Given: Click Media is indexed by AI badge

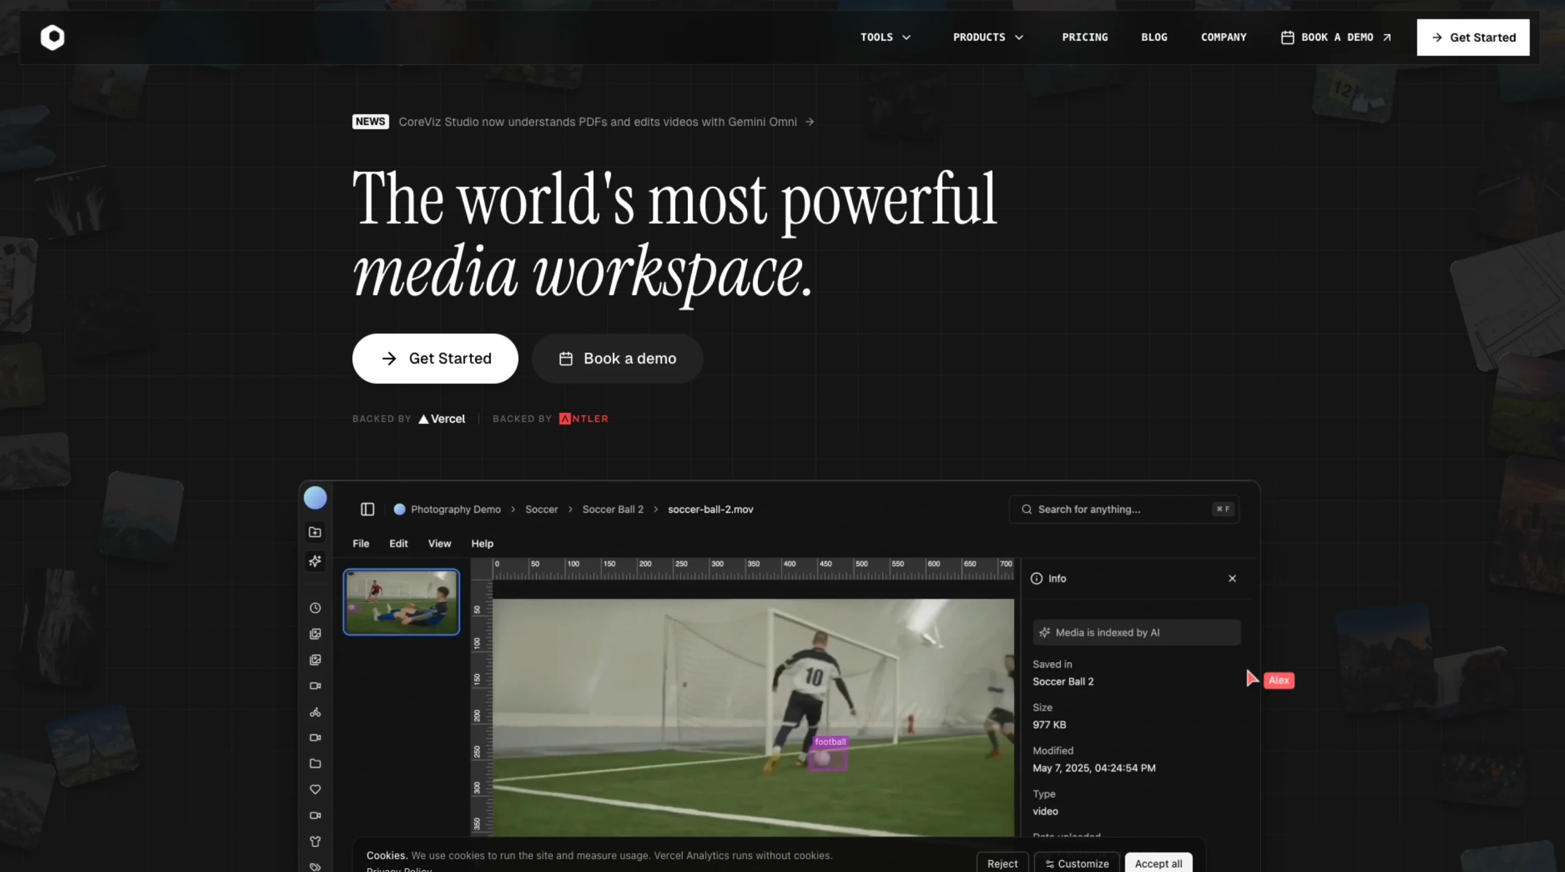Looking at the screenshot, I should (1136, 632).
